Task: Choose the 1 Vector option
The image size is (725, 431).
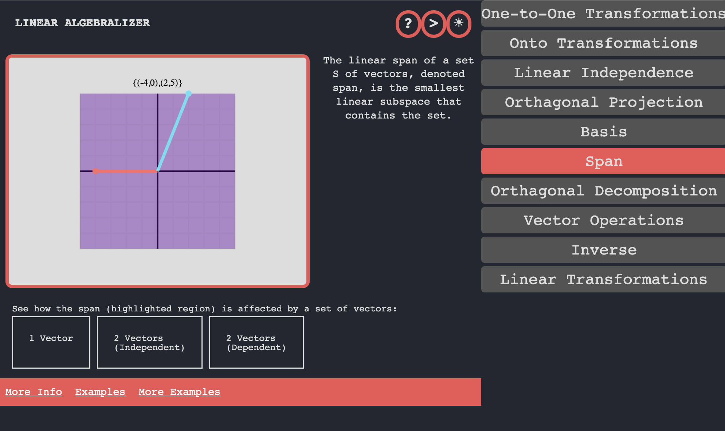Action: click(x=51, y=342)
